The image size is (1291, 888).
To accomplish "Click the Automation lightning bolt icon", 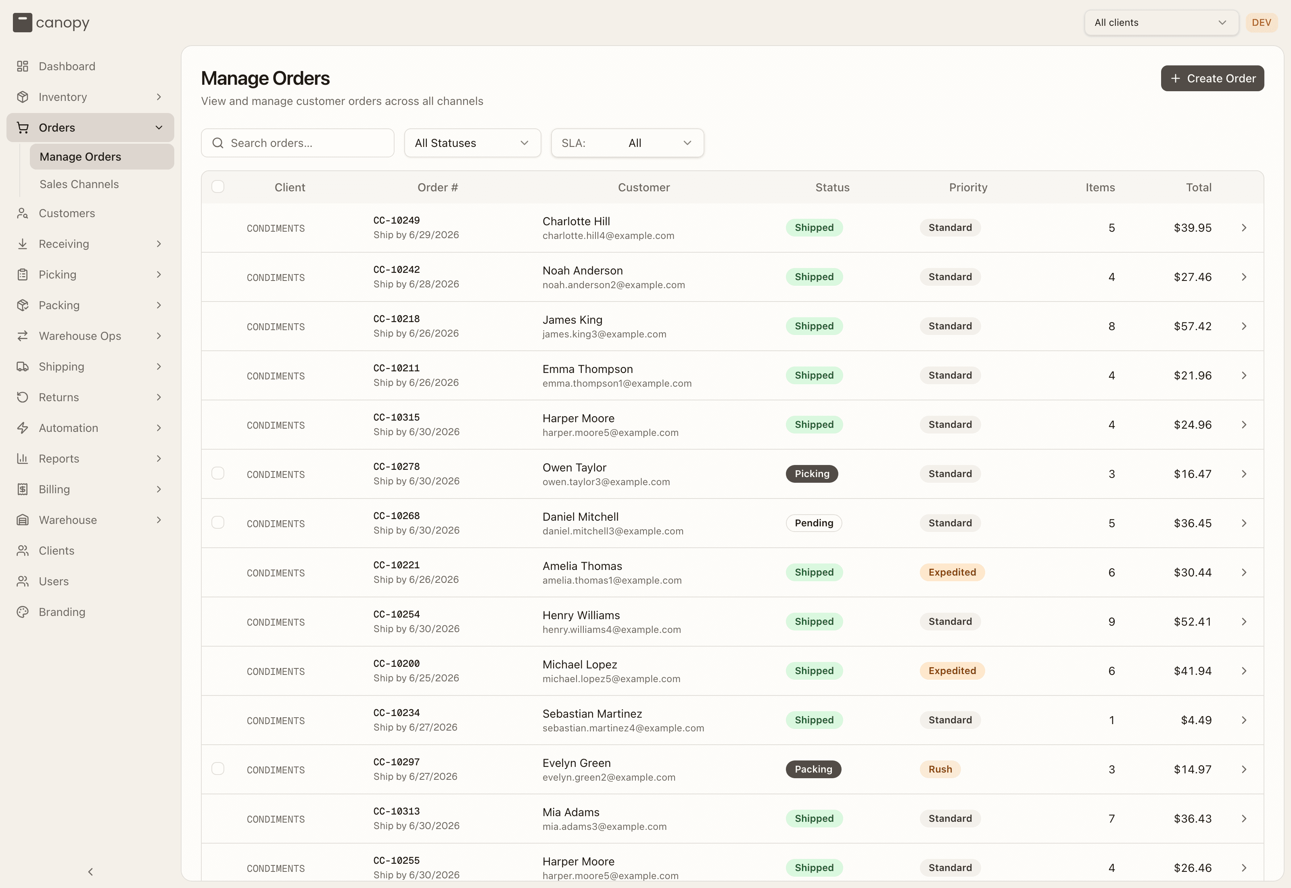I will point(22,428).
